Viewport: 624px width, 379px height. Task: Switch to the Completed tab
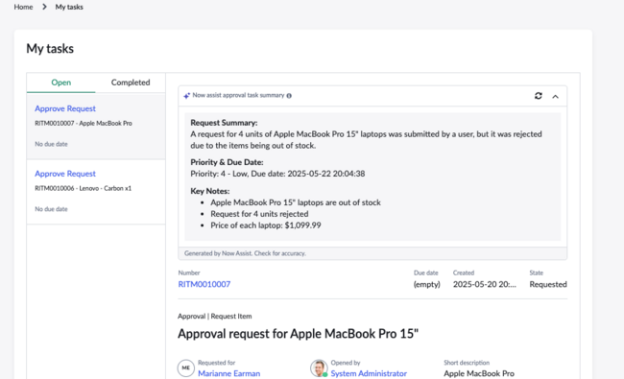[x=131, y=83]
